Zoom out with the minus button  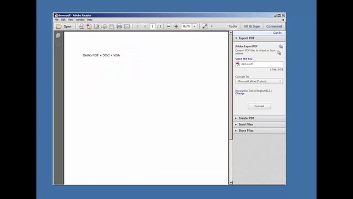pos(168,27)
